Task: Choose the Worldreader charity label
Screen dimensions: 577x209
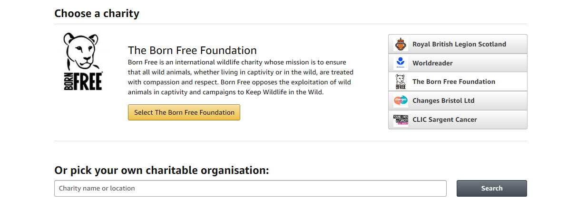Action: tap(432, 63)
